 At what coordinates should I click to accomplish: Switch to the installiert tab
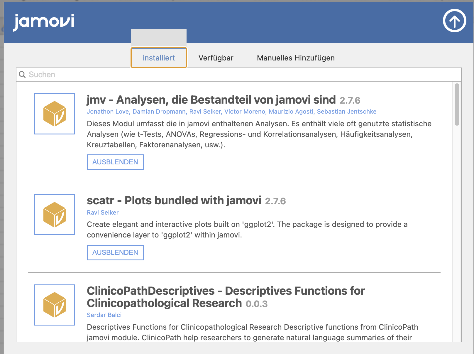point(159,58)
